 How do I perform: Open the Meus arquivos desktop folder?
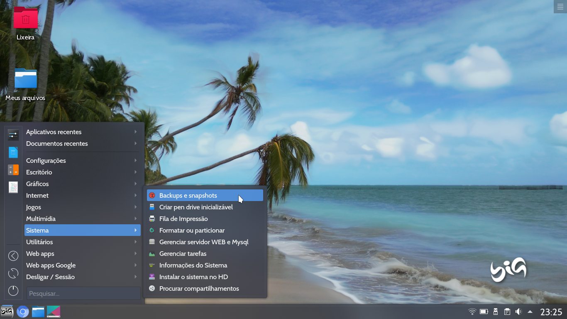coord(25,79)
